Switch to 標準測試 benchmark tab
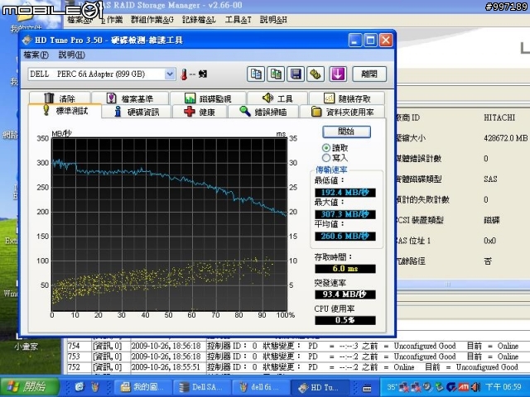This screenshot has height=397, width=530. (65, 111)
